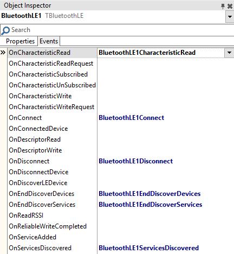The width and height of the screenshot is (234, 254).
Task: Select the OnCharacteristicWrite event row
Action: 52,96
